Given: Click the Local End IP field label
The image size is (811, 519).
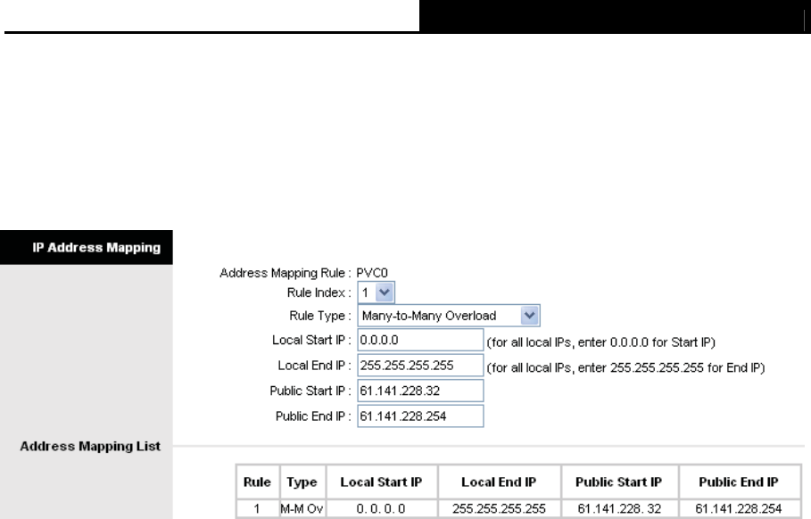Looking at the screenshot, I should pos(314,366).
